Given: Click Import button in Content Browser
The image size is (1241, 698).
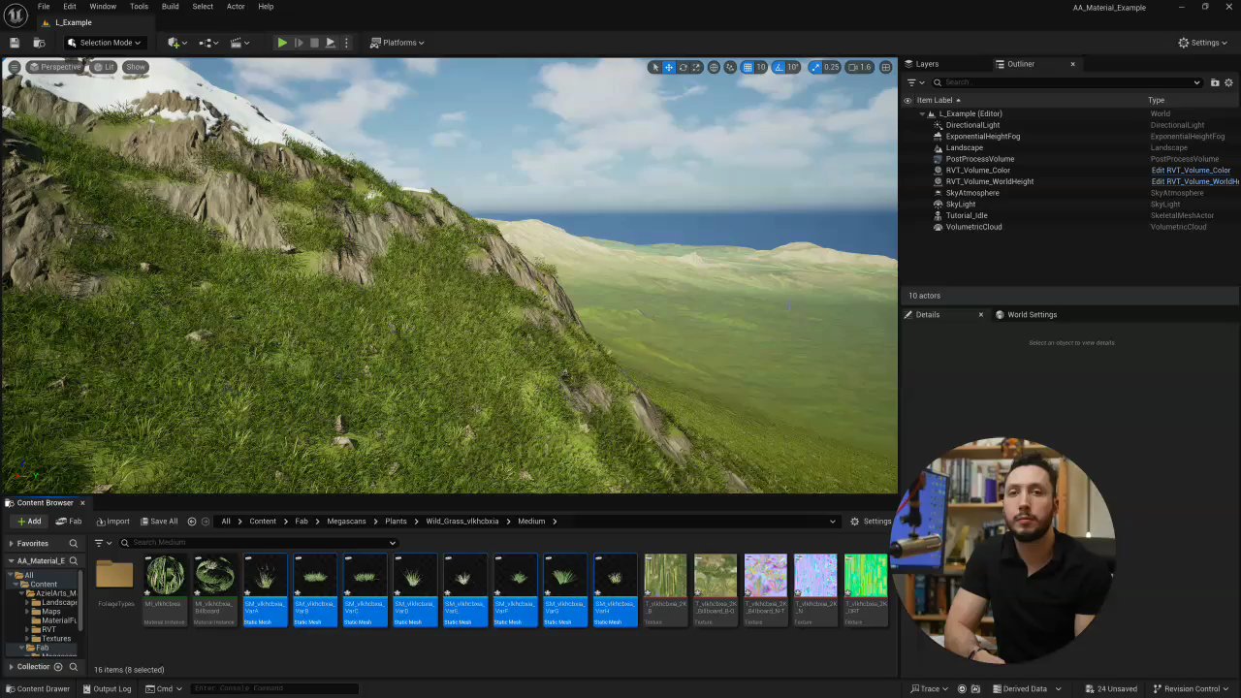Looking at the screenshot, I should coord(112,522).
